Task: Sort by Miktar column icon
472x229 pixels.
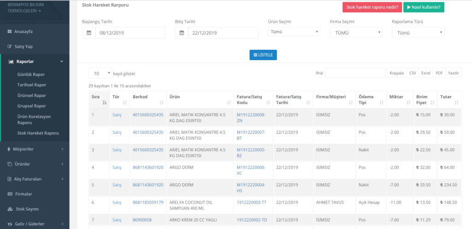Action: pyautogui.click(x=408, y=103)
